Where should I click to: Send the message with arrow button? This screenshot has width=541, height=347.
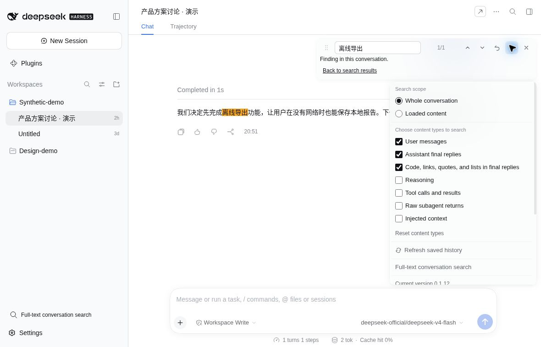485,321
